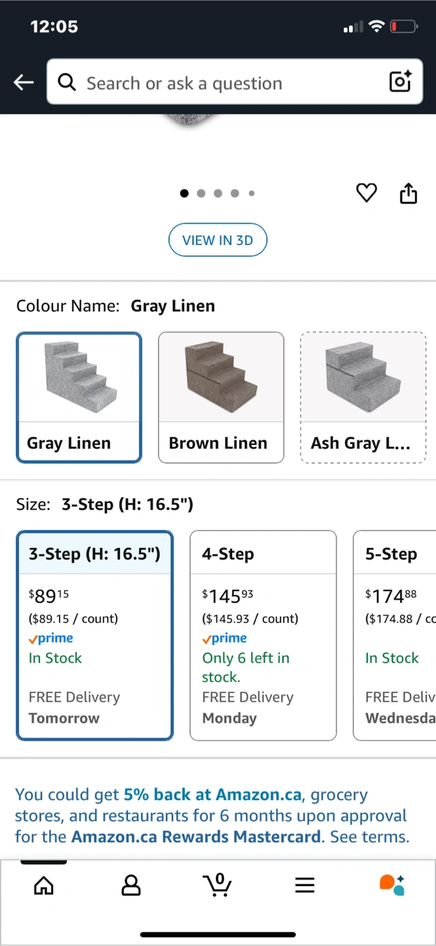
Task: Add item to wish list heart
Action: (x=366, y=193)
